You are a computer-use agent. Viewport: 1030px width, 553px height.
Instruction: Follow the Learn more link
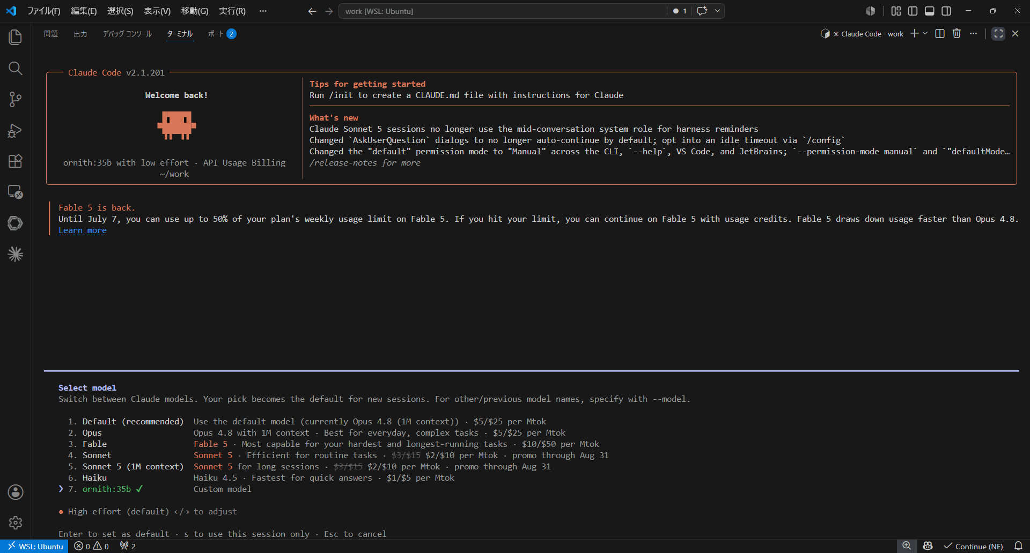coord(83,230)
